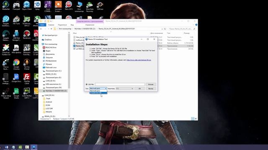Launch HD Tune from the desktop
268x150 pixels.
[x=16, y=20]
